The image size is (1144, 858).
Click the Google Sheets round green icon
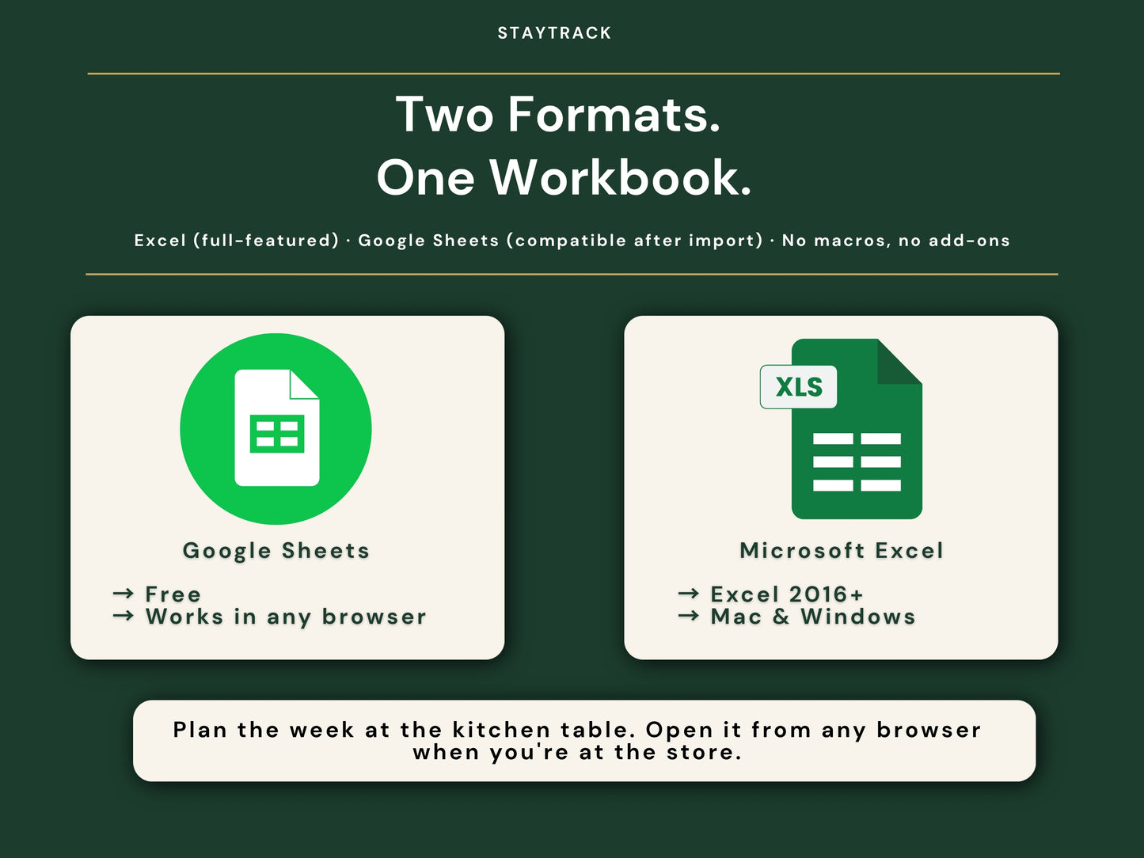click(x=276, y=429)
